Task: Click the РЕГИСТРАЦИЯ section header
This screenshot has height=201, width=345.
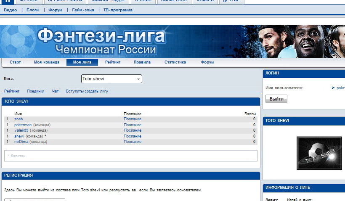Action: pos(131,175)
